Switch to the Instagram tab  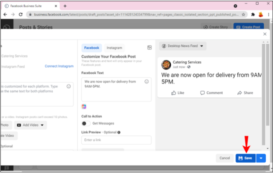114,48
